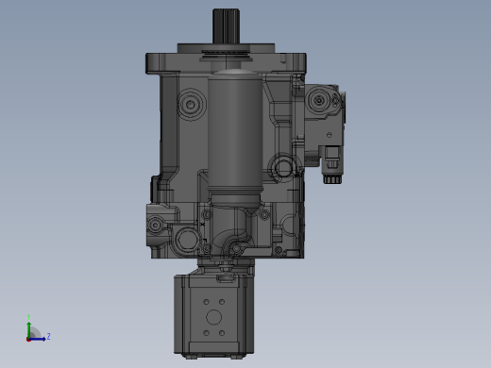Viewport: 491px width, 368px height.
Task: Select the knurled solenoid connector end
Action: pyautogui.click(x=332, y=179)
